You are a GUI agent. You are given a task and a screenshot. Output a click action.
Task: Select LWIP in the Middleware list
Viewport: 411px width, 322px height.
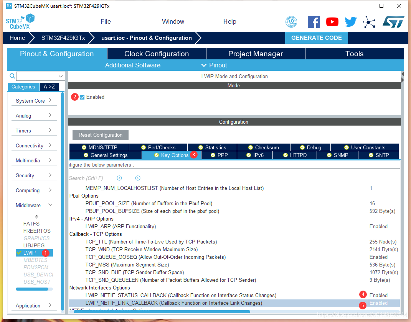point(34,253)
